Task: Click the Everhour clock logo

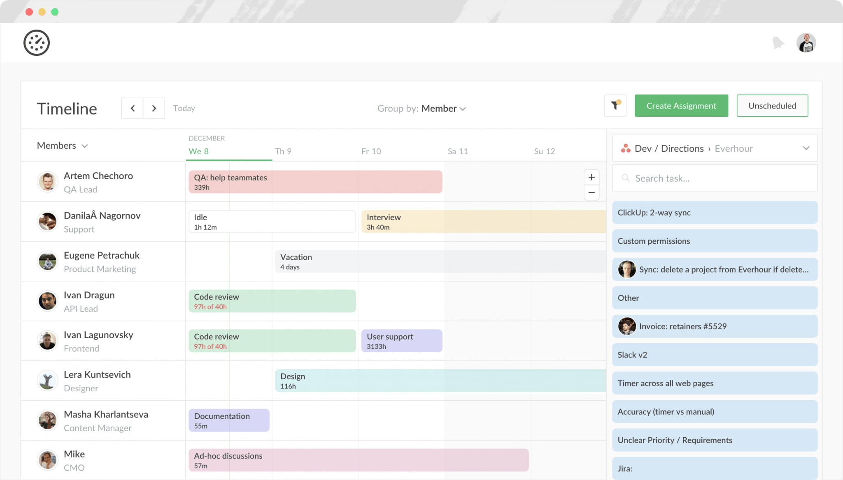Action: point(37,42)
